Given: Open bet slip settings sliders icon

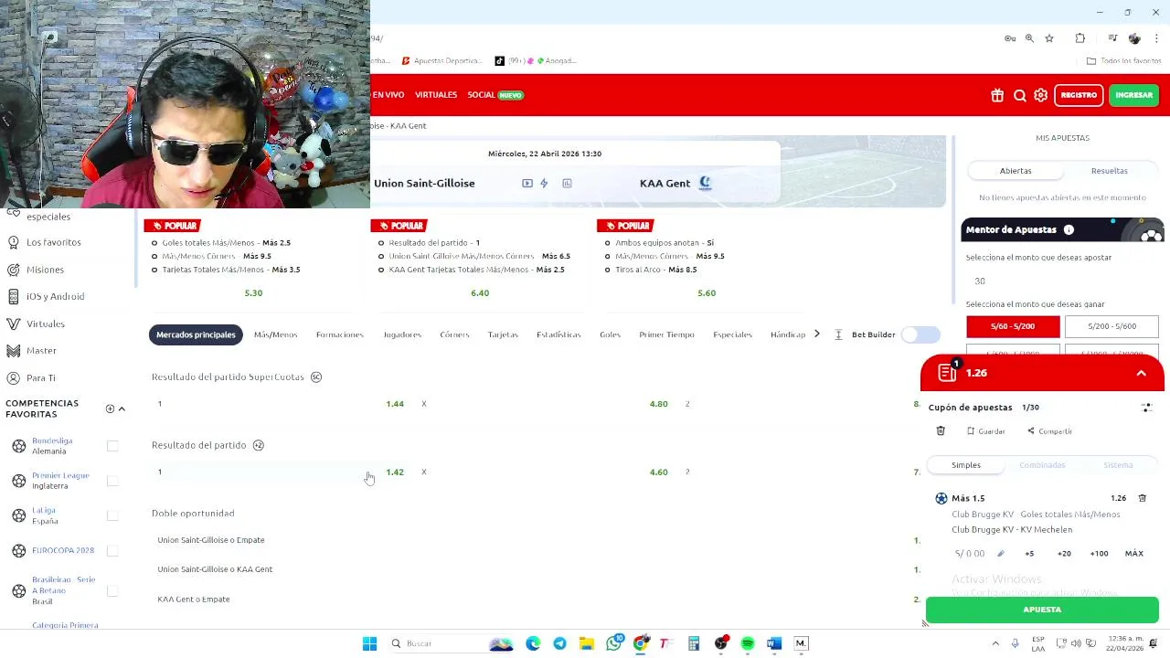Looking at the screenshot, I should 1146,408.
